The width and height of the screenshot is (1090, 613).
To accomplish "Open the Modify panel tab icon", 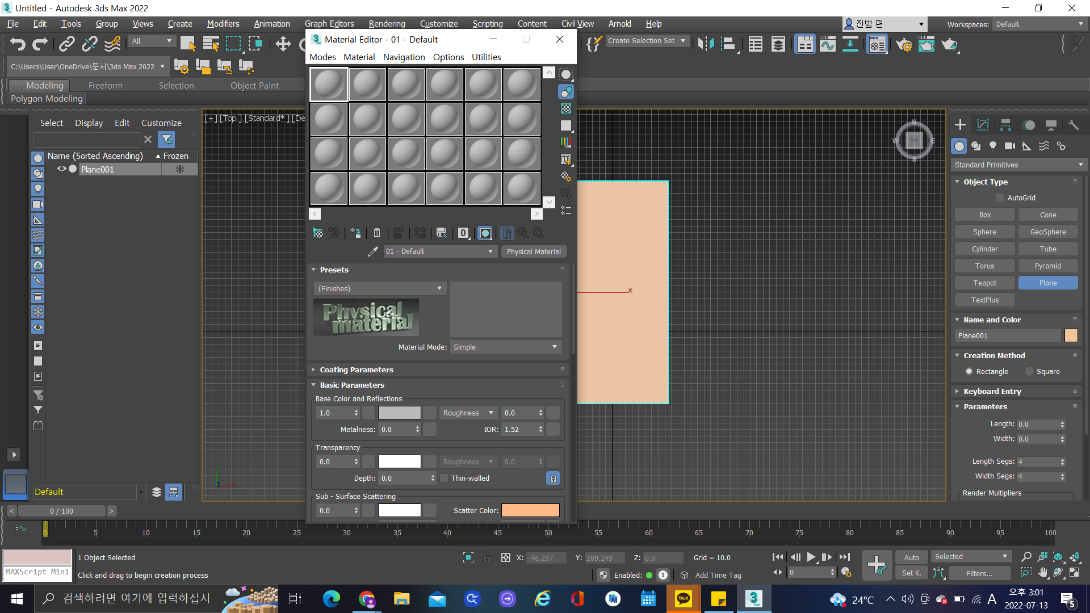I will (983, 125).
